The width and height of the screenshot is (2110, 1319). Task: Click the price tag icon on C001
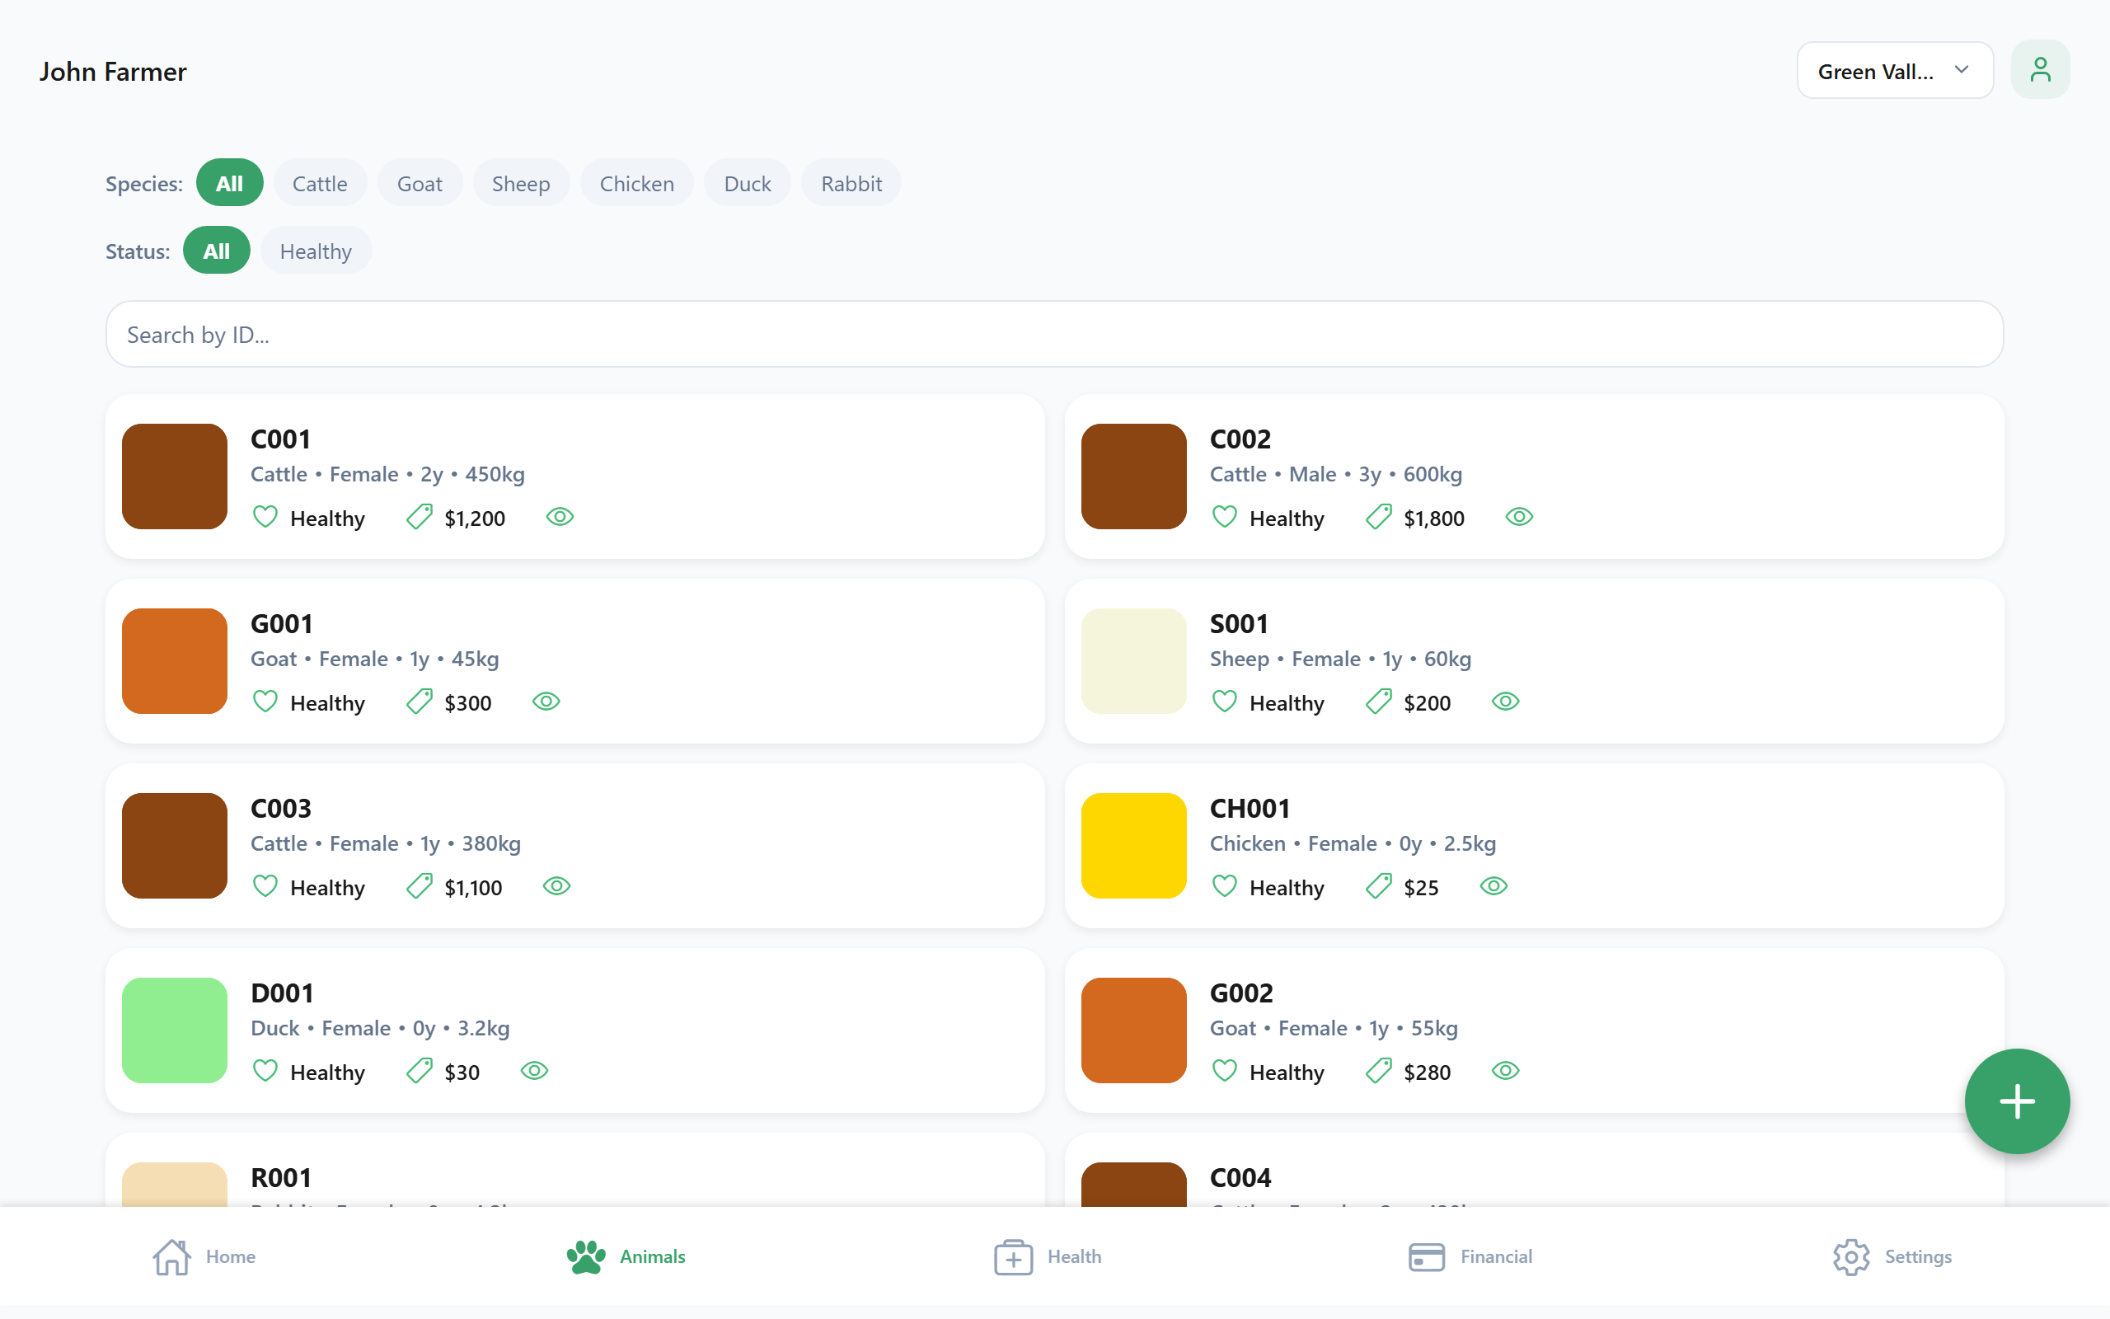420,518
